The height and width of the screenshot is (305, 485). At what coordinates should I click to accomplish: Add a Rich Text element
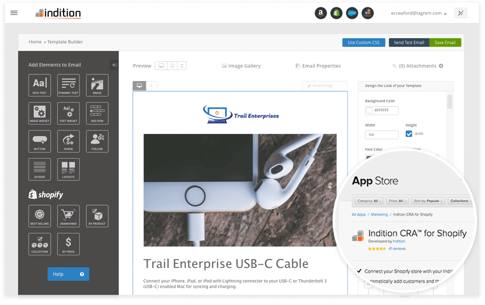(40, 85)
